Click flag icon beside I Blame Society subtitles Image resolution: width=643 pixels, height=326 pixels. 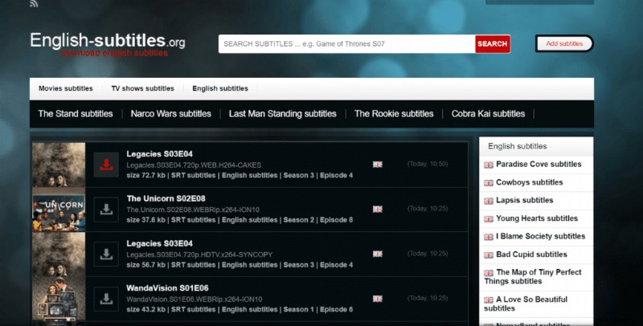[489, 237]
